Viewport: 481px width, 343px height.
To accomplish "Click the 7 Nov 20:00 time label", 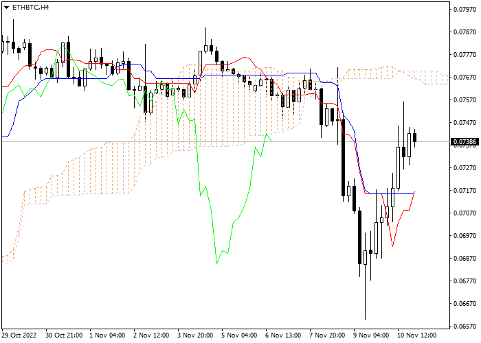I will pos(327,335).
